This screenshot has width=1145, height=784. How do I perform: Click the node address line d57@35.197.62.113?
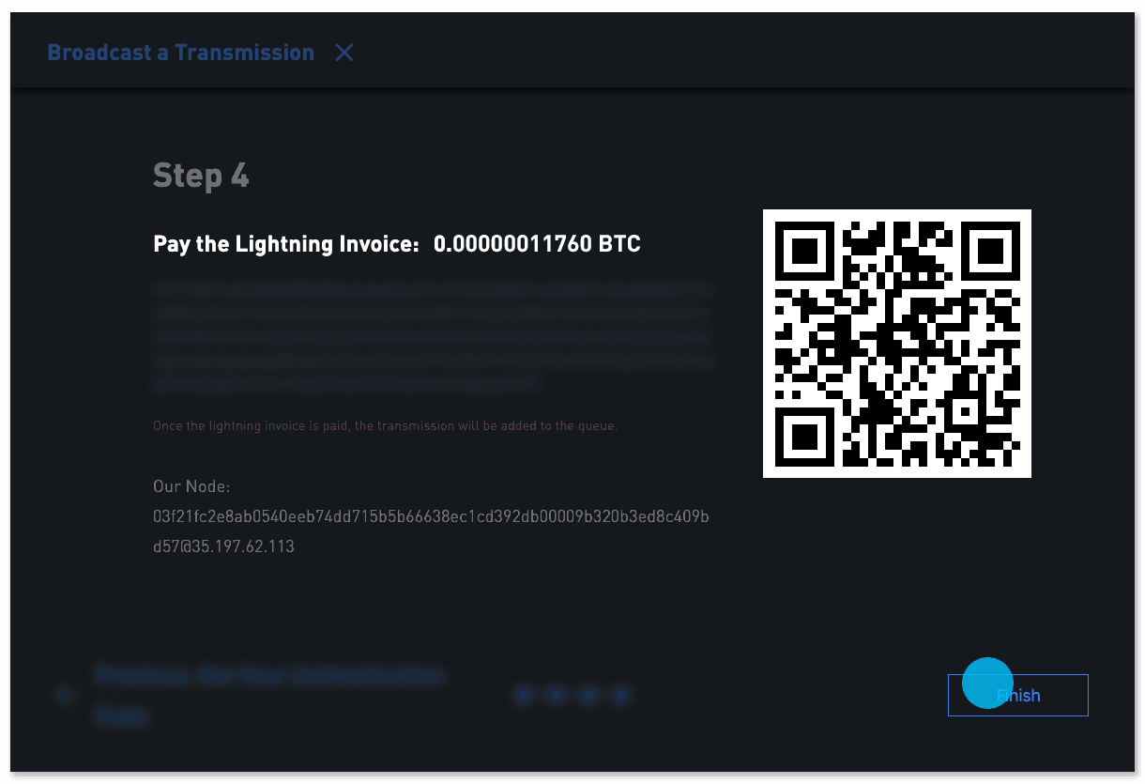pyautogui.click(x=223, y=546)
